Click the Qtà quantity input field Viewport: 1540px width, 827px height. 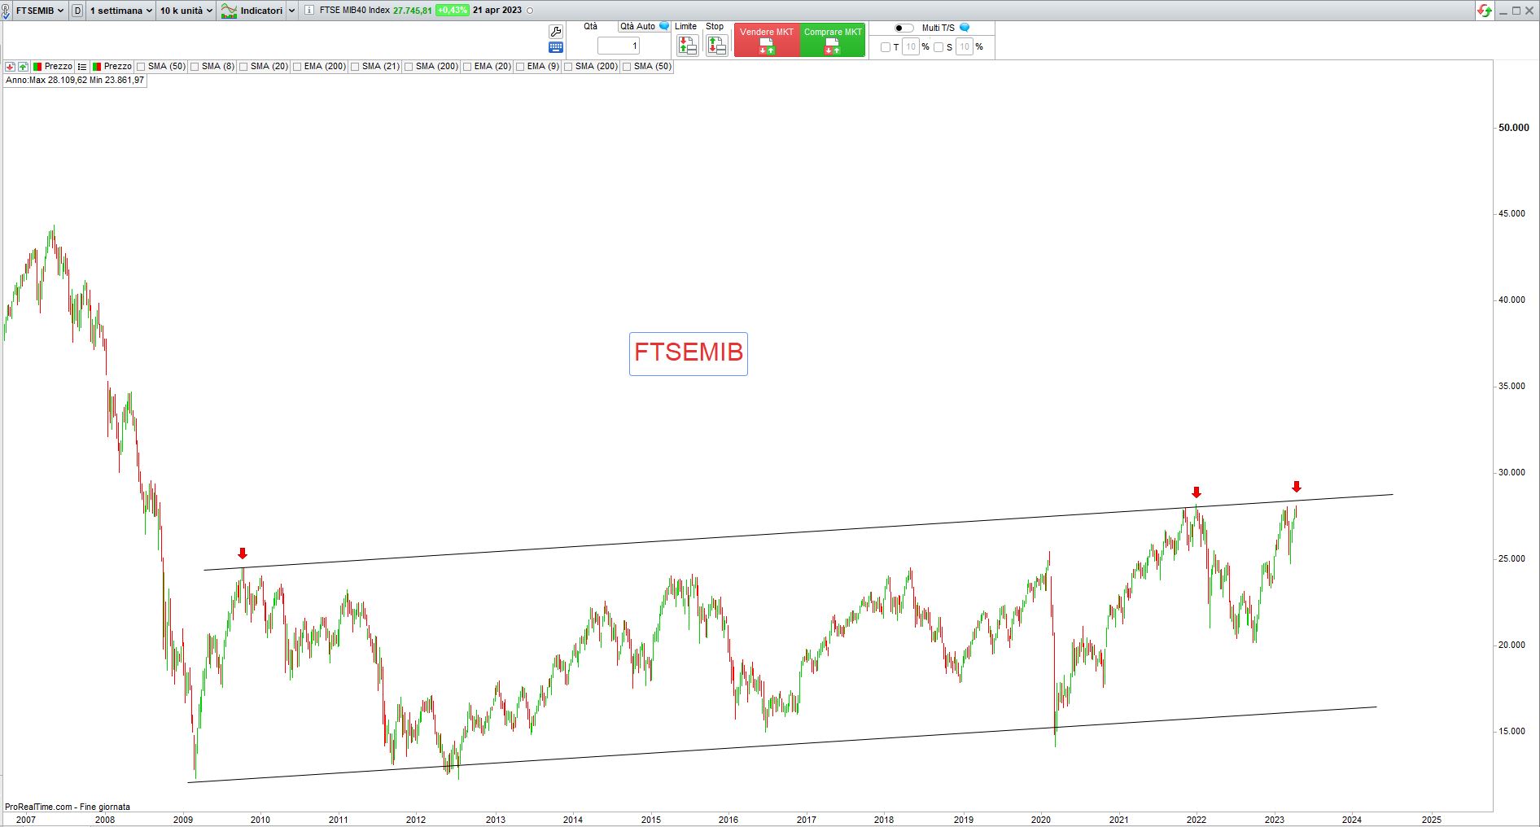click(619, 46)
